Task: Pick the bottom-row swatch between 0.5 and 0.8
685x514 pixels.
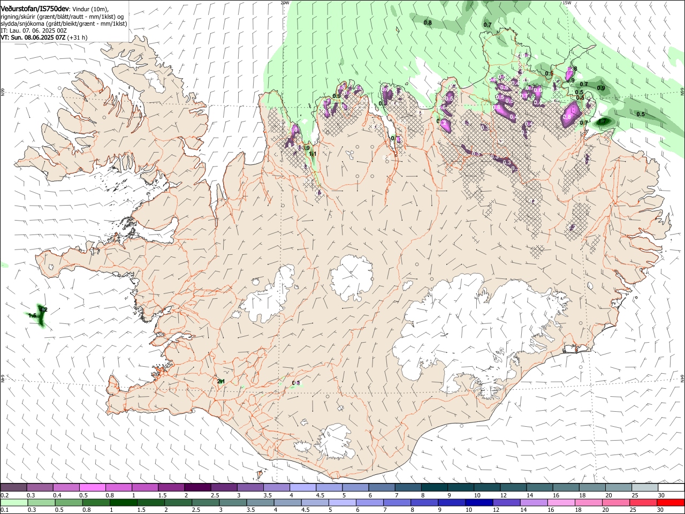Action: (x=69, y=502)
